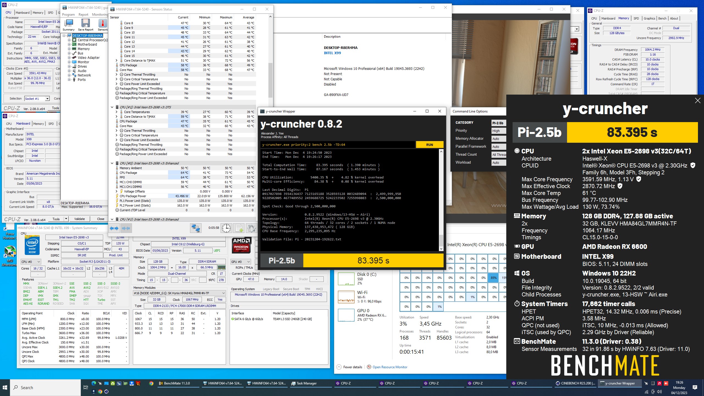Expand the Video Adapter tree node
Screen dimensions: 704x396
coord(69,58)
